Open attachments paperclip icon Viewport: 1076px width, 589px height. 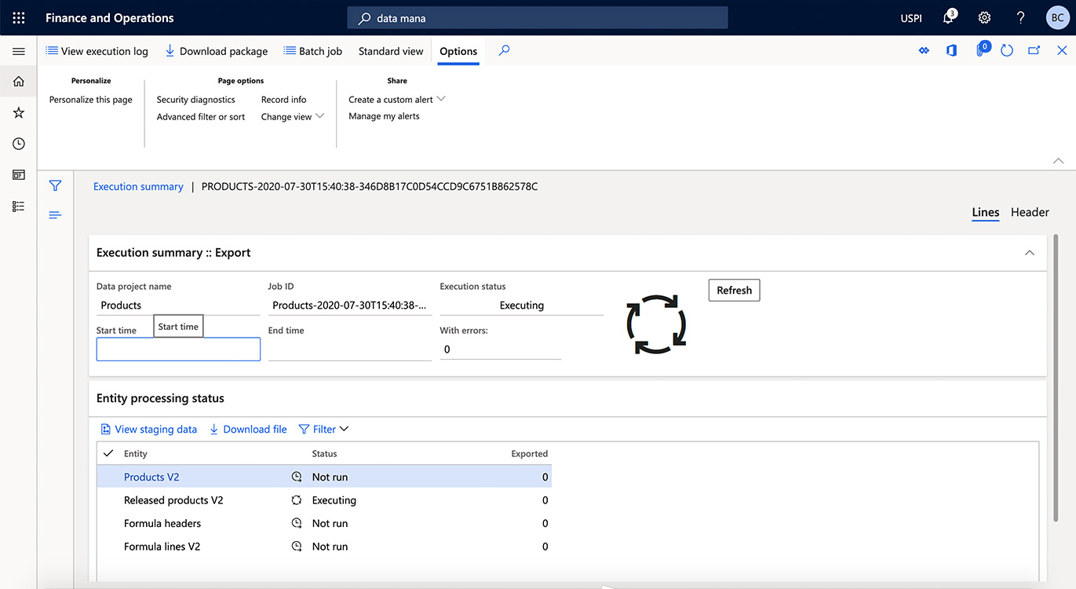981,50
